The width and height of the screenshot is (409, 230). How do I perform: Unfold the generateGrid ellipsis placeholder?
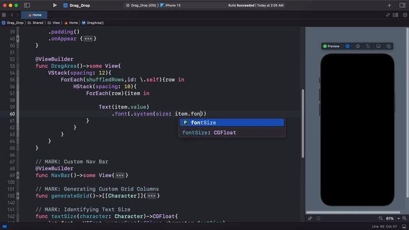(151, 196)
